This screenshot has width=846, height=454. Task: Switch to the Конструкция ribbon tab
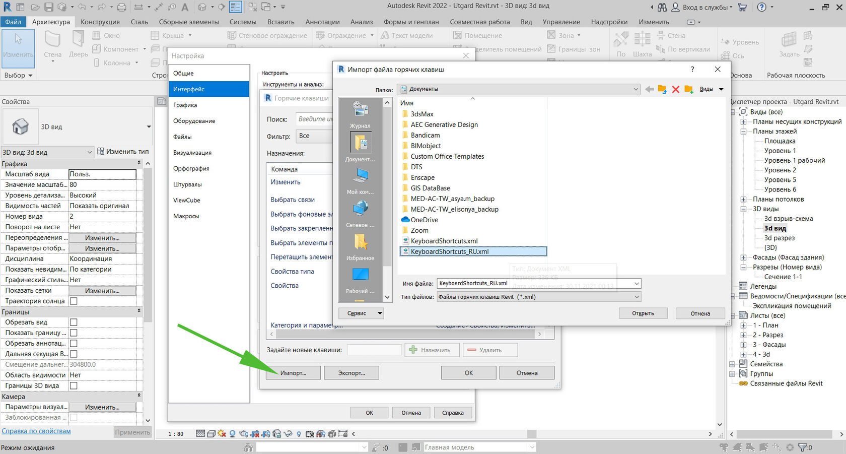pyautogui.click(x=100, y=22)
